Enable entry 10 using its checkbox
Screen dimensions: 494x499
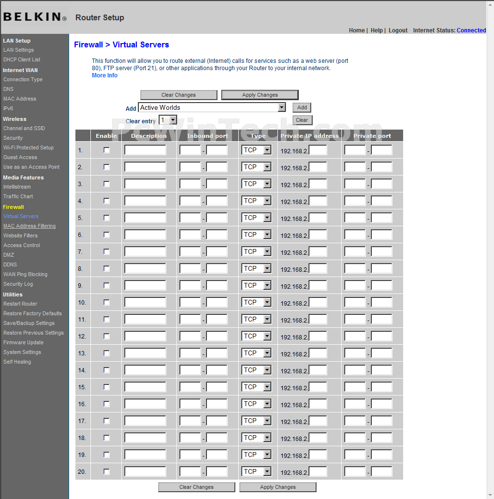pos(106,303)
